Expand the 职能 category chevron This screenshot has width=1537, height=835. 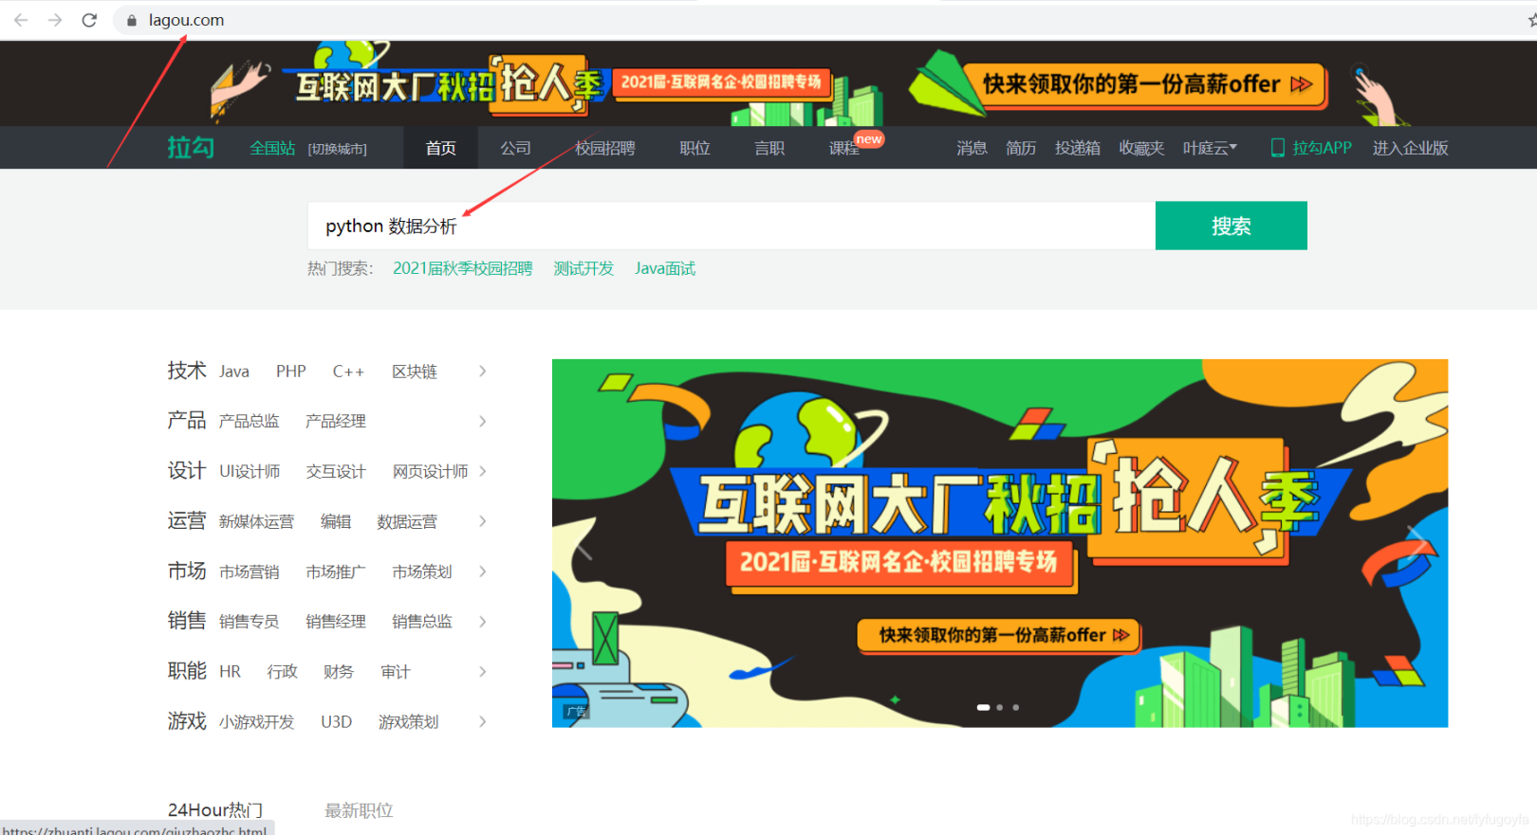[x=483, y=672]
